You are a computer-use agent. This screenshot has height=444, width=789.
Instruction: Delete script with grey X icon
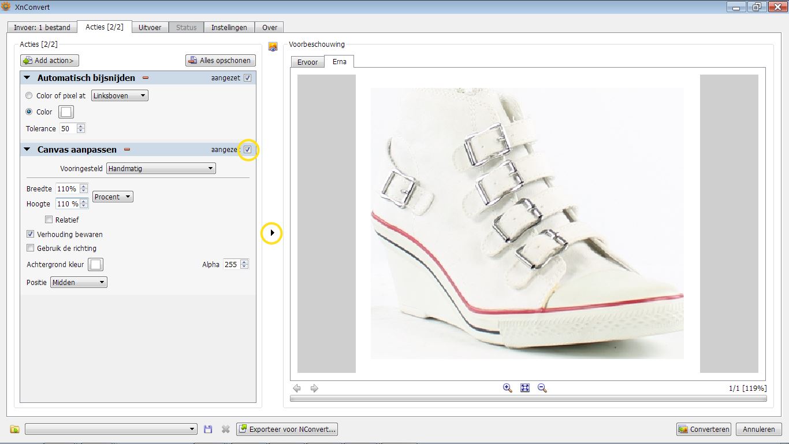226,430
